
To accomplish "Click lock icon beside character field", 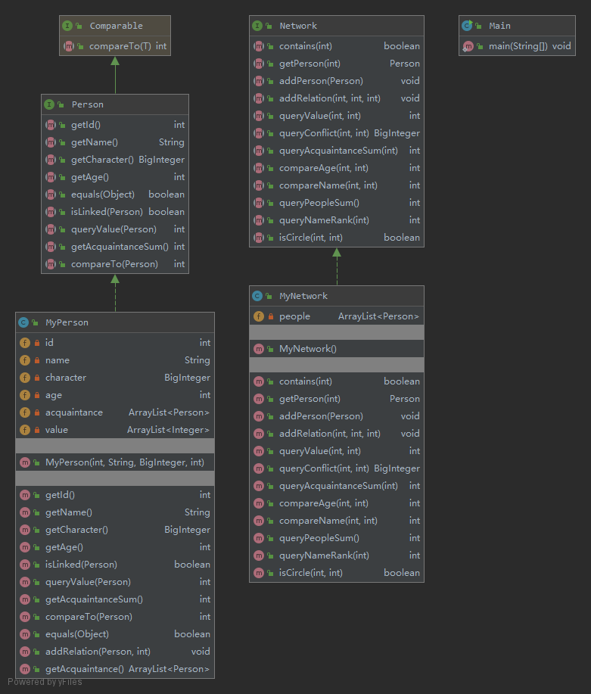I will tap(37, 378).
